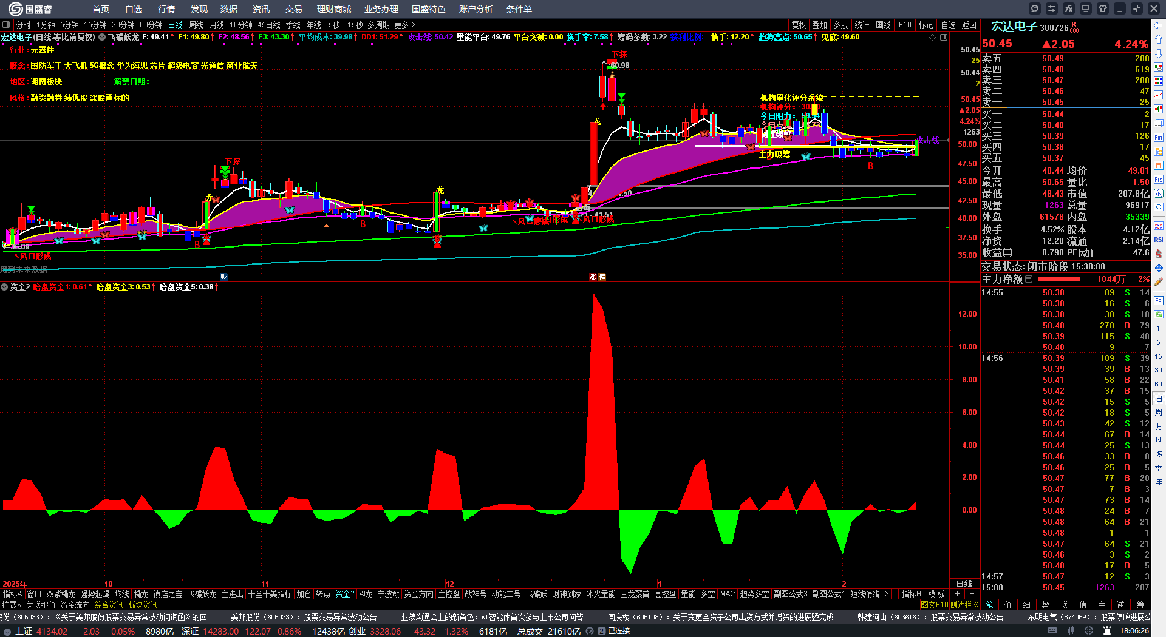Go to previous stock with up arrow
This screenshot has width=1166, height=637.
[x=1159, y=39]
